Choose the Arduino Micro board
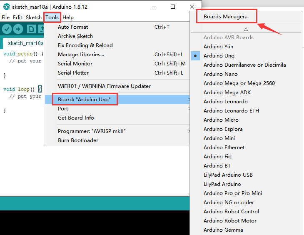Screen dimensions: 304x235 pyautogui.click(x=246, y=120)
